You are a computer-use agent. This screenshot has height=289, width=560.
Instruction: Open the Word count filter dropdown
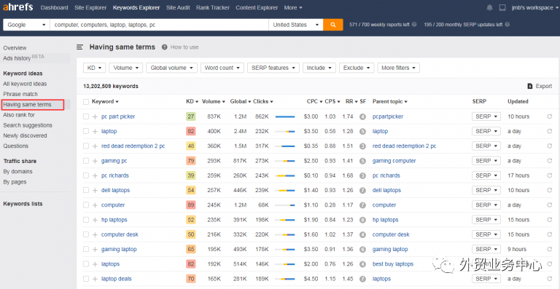tap(222, 68)
